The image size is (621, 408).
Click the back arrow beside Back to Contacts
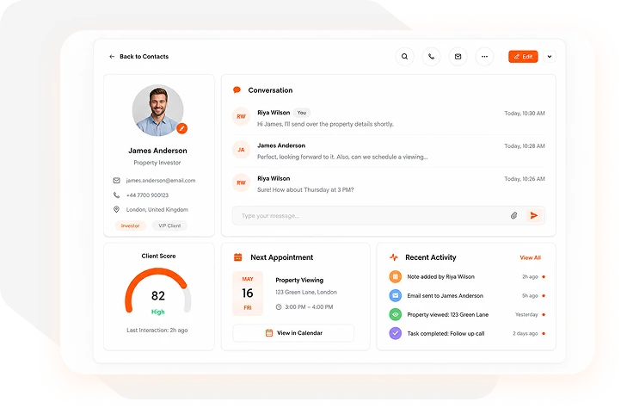click(x=112, y=57)
